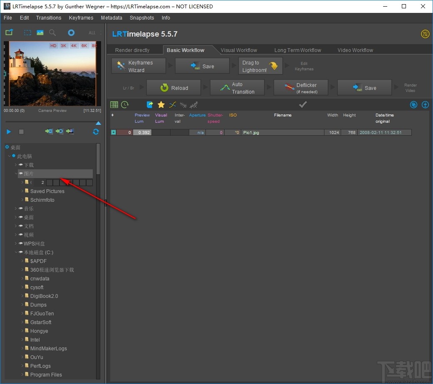Click the ALL label above the preview

click(x=92, y=33)
